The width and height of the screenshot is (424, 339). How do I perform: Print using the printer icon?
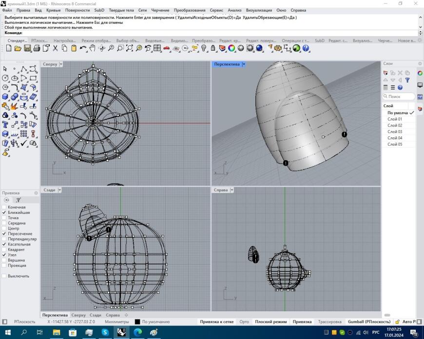tap(37, 48)
